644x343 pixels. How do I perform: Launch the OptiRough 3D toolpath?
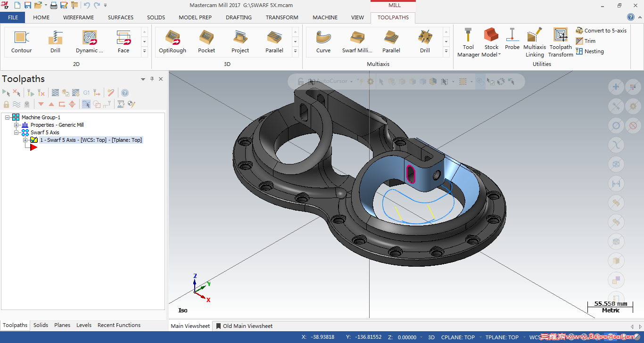click(x=173, y=42)
